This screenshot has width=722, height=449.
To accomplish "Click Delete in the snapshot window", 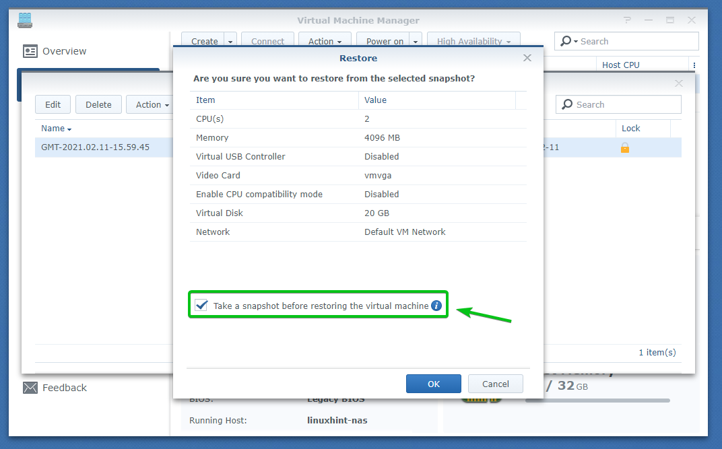I will pos(98,104).
